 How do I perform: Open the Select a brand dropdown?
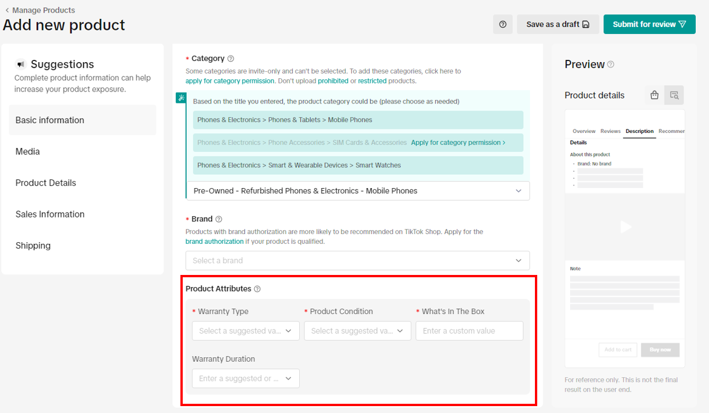tap(357, 261)
